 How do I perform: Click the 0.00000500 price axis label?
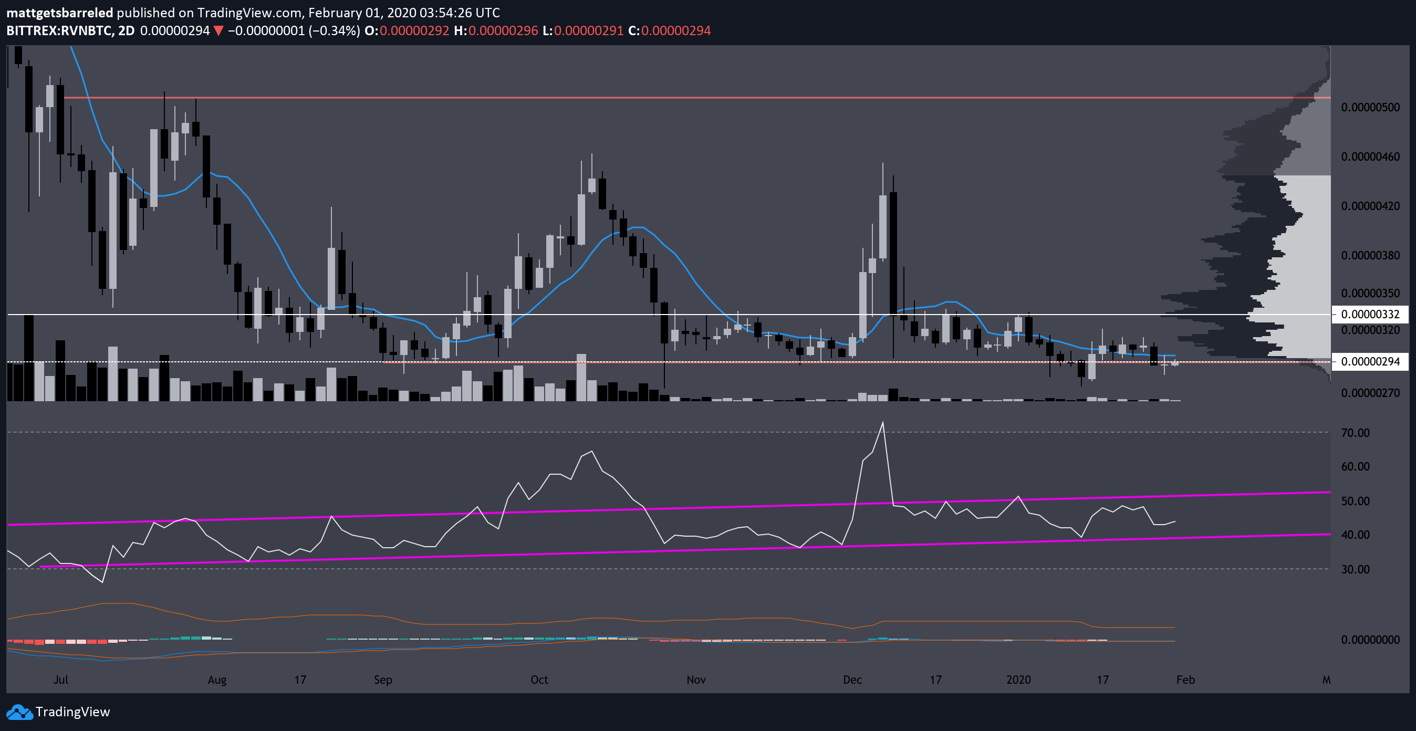(1370, 107)
